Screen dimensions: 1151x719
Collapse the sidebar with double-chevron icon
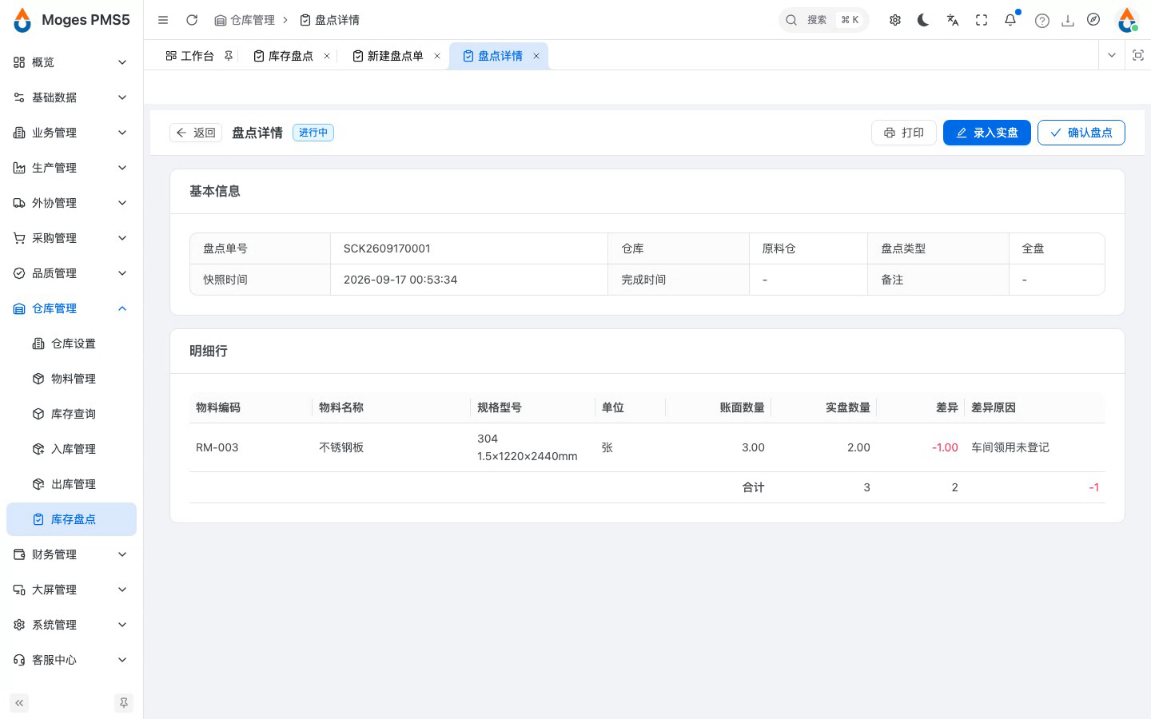19,703
